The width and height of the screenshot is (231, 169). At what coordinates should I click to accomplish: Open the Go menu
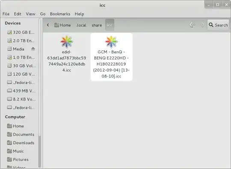[43, 14]
